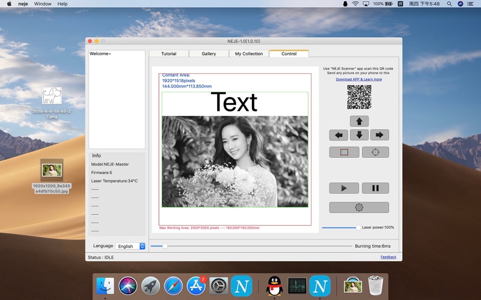Click the NEJE Scanner QR code

click(x=359, y=97)
